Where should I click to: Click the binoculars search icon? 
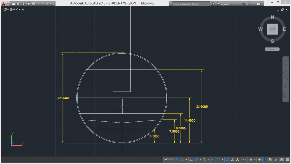coord(213,4)
